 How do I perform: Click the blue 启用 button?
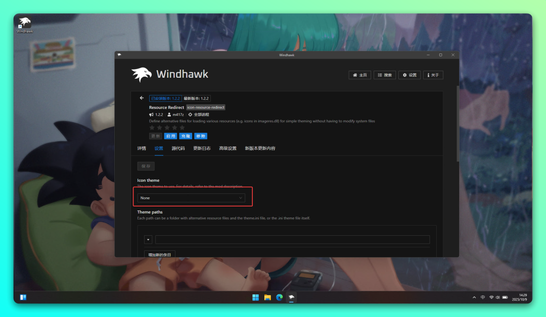170,136
